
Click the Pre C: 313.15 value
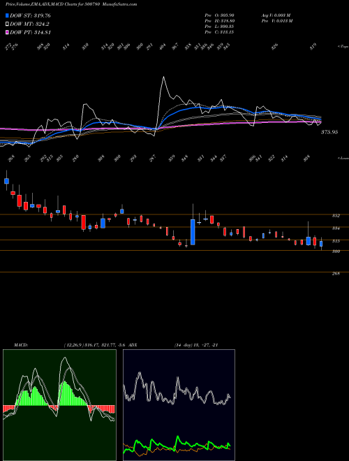click(219, 32)
